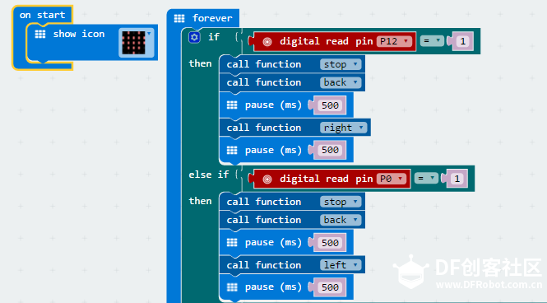
Task: Select the show icon block label
Action: click(x=79, y=34)
